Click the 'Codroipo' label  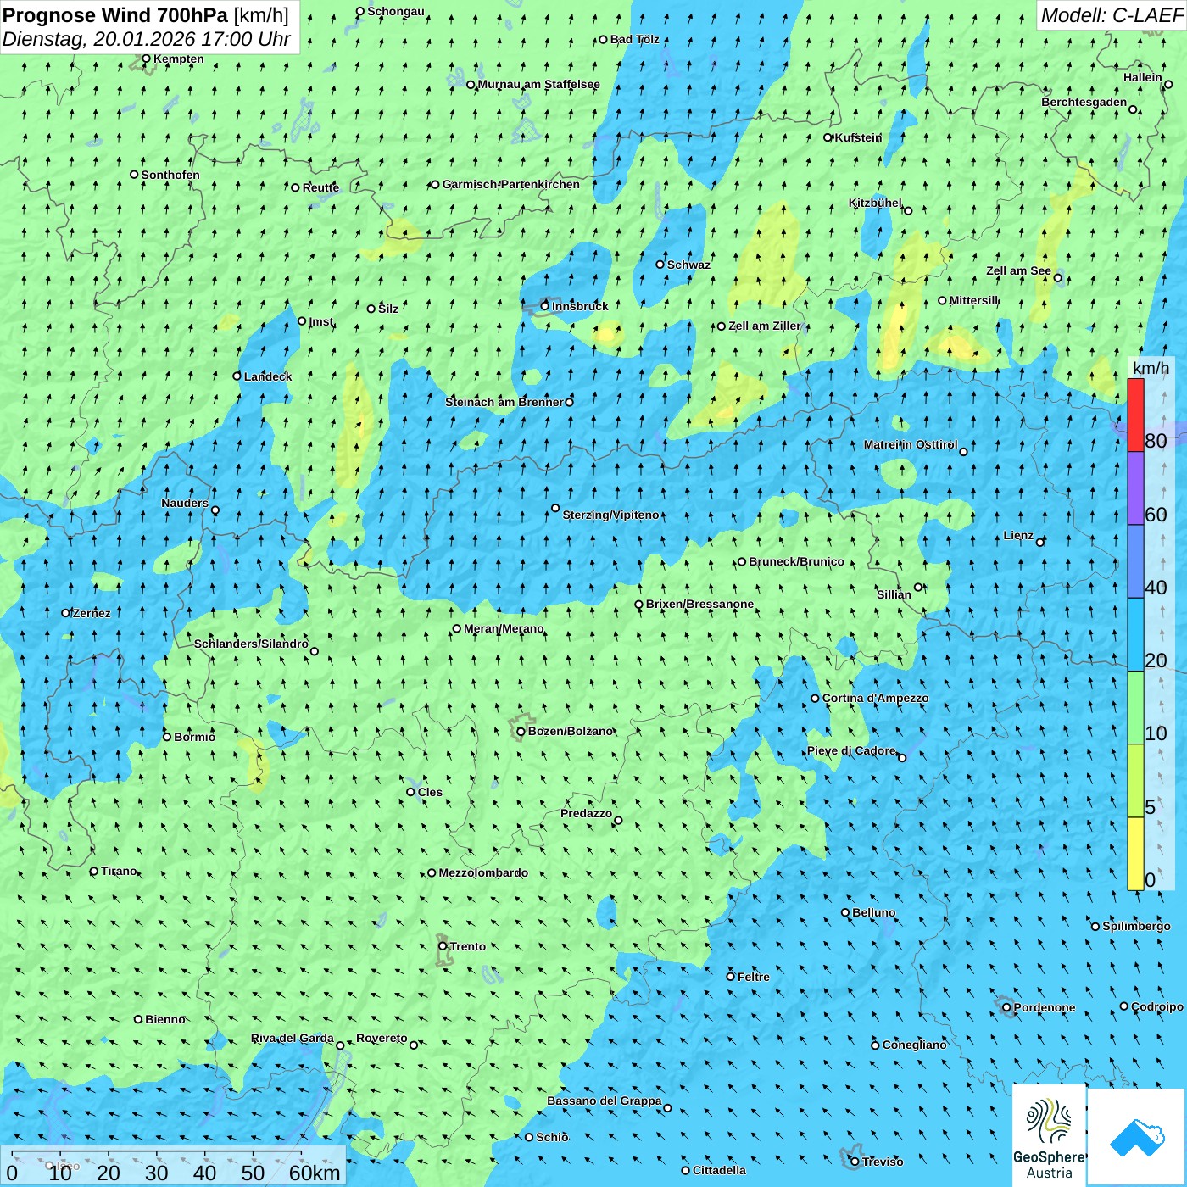1157,1006
